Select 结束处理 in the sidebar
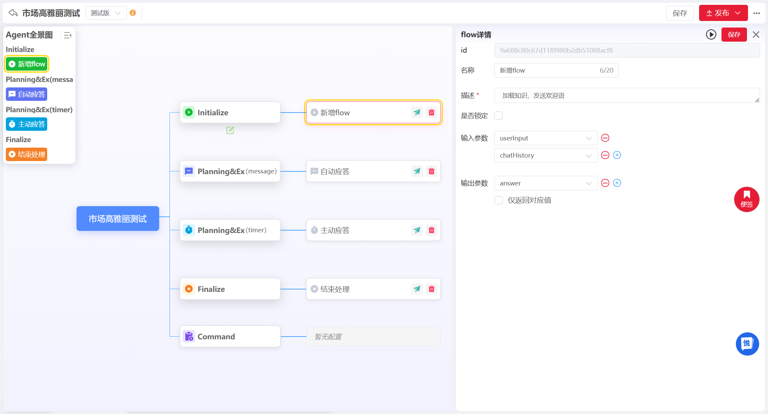This screenshot has height=414, width=768. (x=27, y=155)
